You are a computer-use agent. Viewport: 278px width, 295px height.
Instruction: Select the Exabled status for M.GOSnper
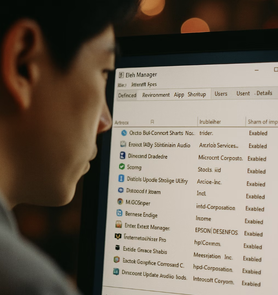[255, 209]
